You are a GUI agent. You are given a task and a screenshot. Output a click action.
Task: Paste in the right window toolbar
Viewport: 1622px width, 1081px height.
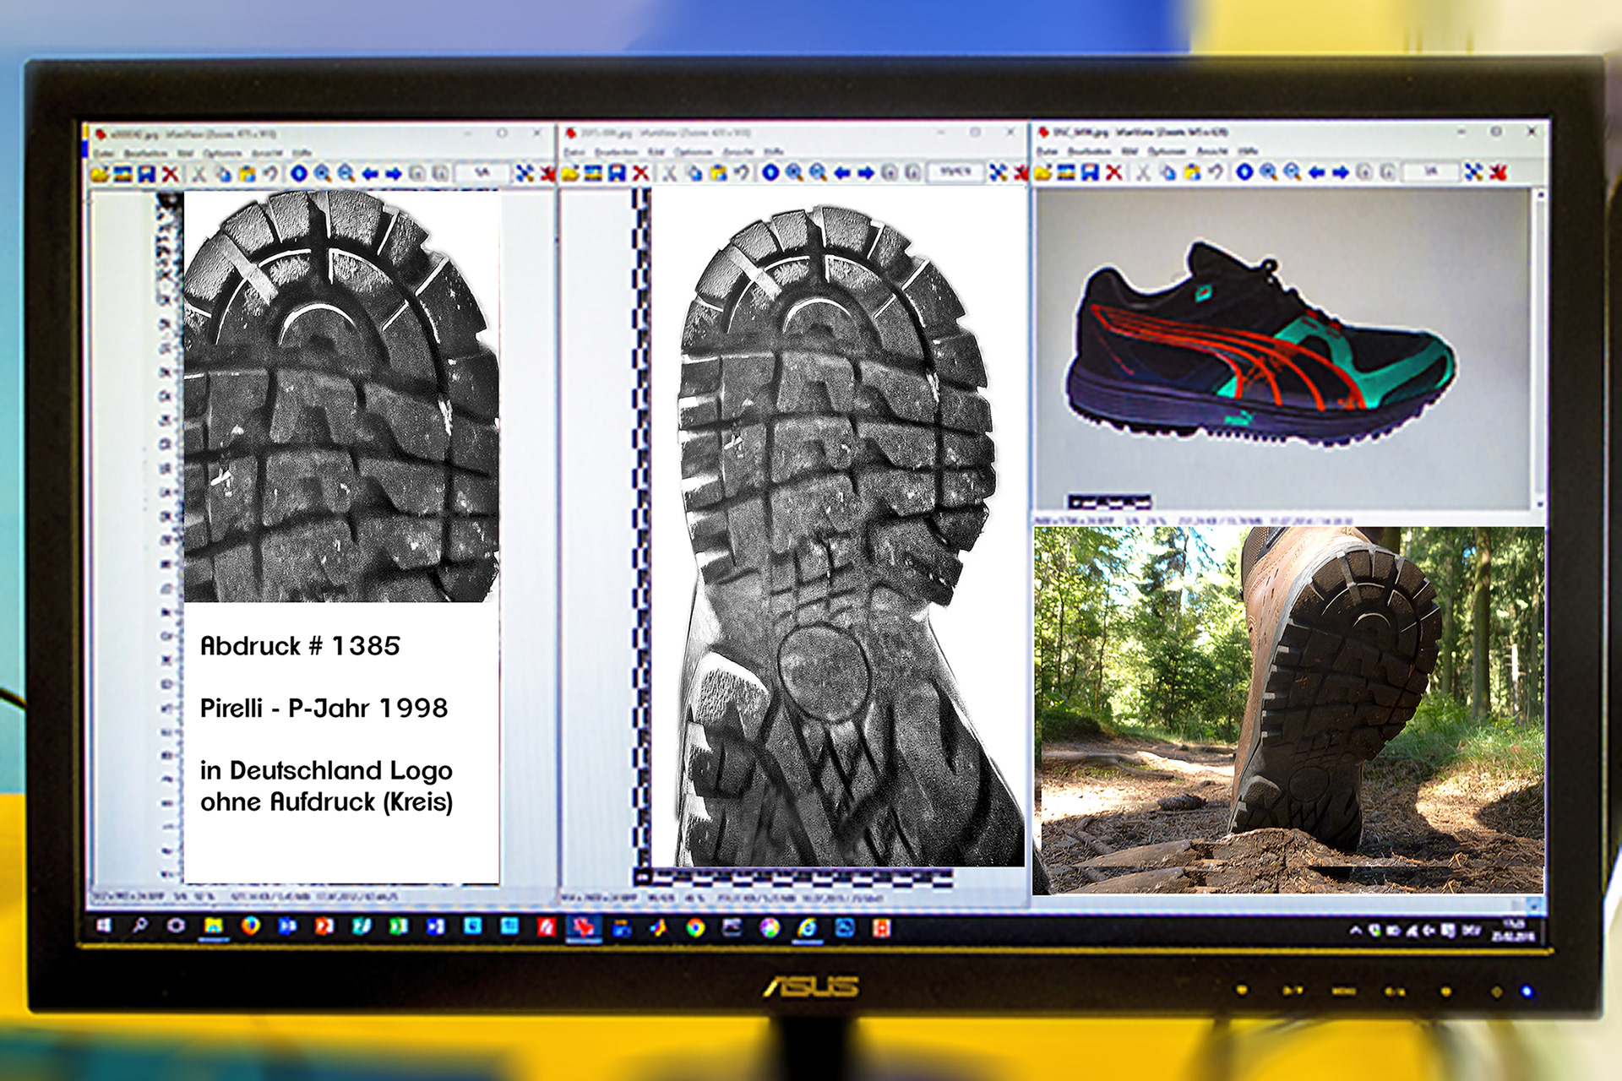point(1192,172)
